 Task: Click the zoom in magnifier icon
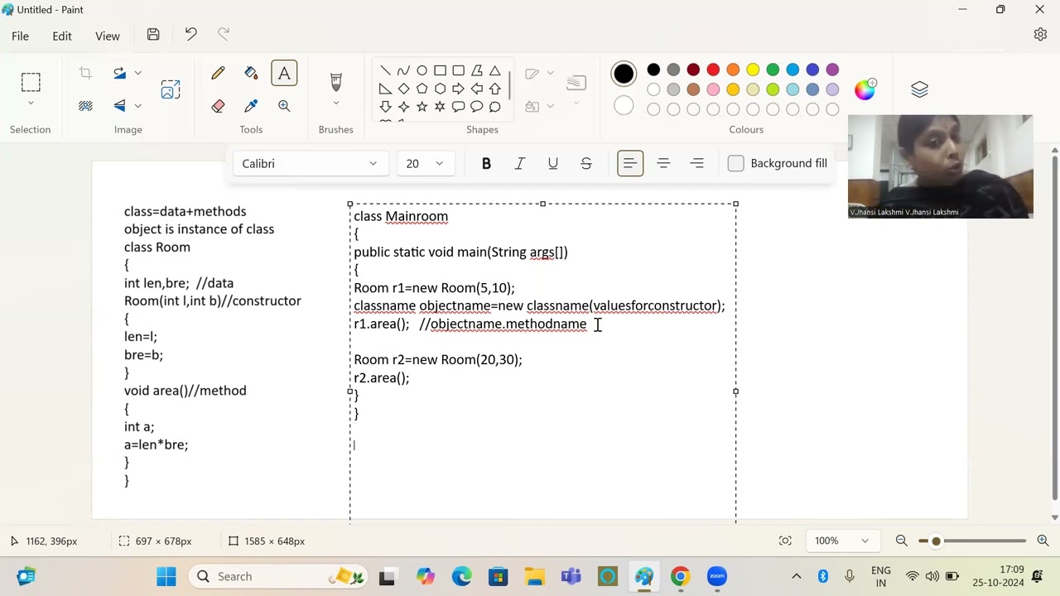pos(1043,541)
